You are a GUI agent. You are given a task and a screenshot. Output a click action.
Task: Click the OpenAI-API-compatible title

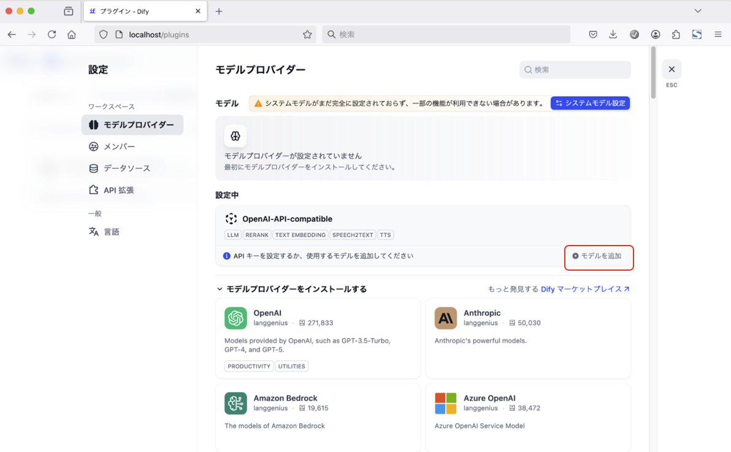pos(287,219)
